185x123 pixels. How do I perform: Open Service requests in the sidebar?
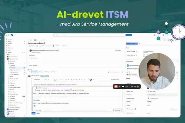(14, 79)
